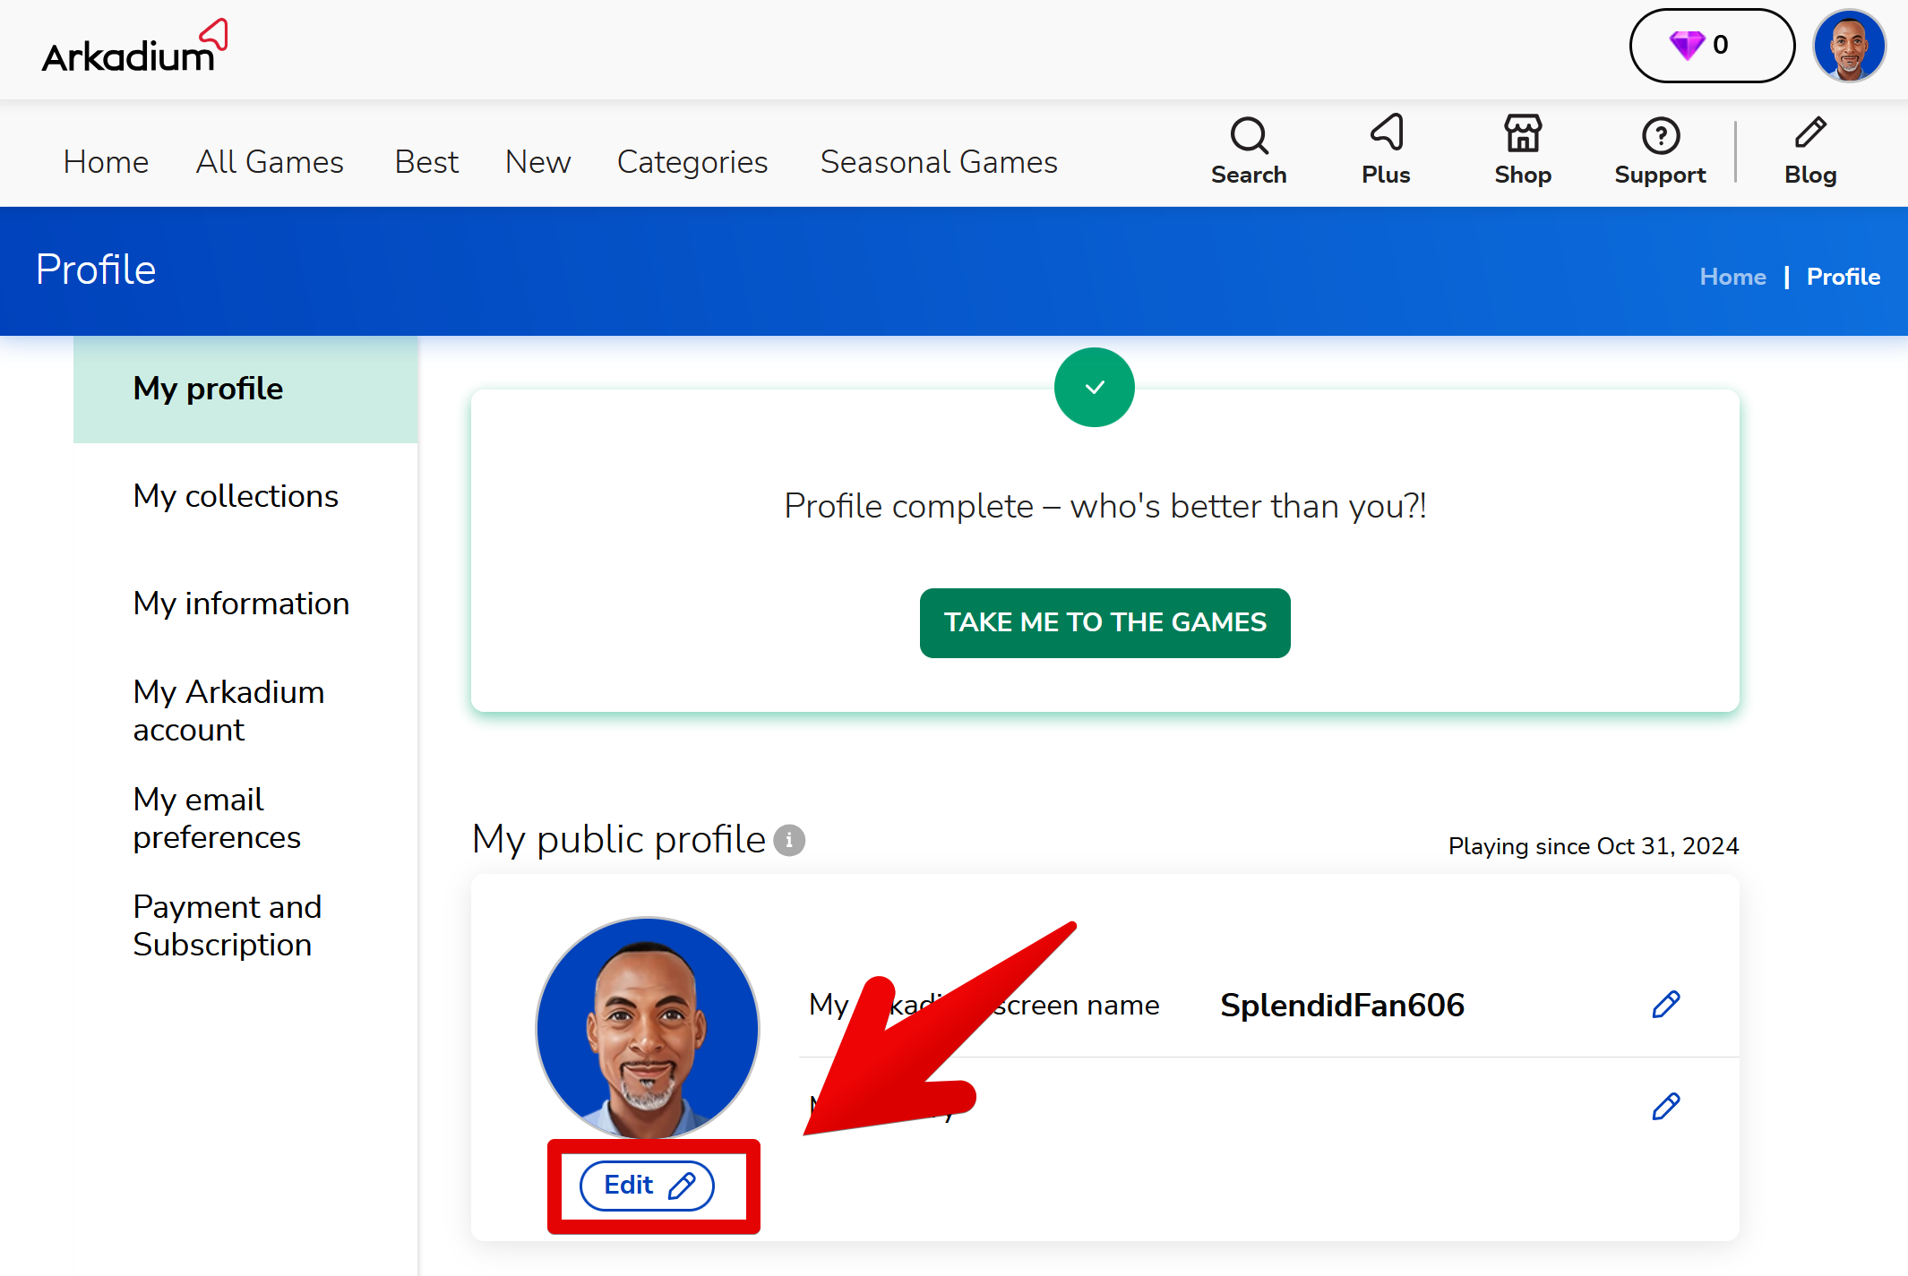1908x1276 pixels.
Task: Go to Seasonal Games in navigation
Action: [939, 162]
